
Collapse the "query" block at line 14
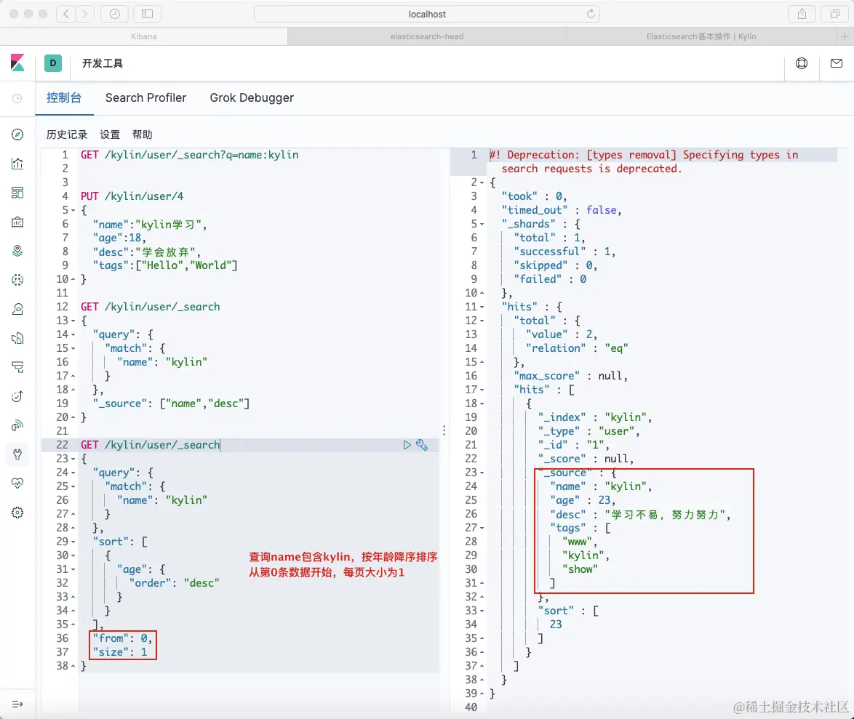[x=73, y=334]
